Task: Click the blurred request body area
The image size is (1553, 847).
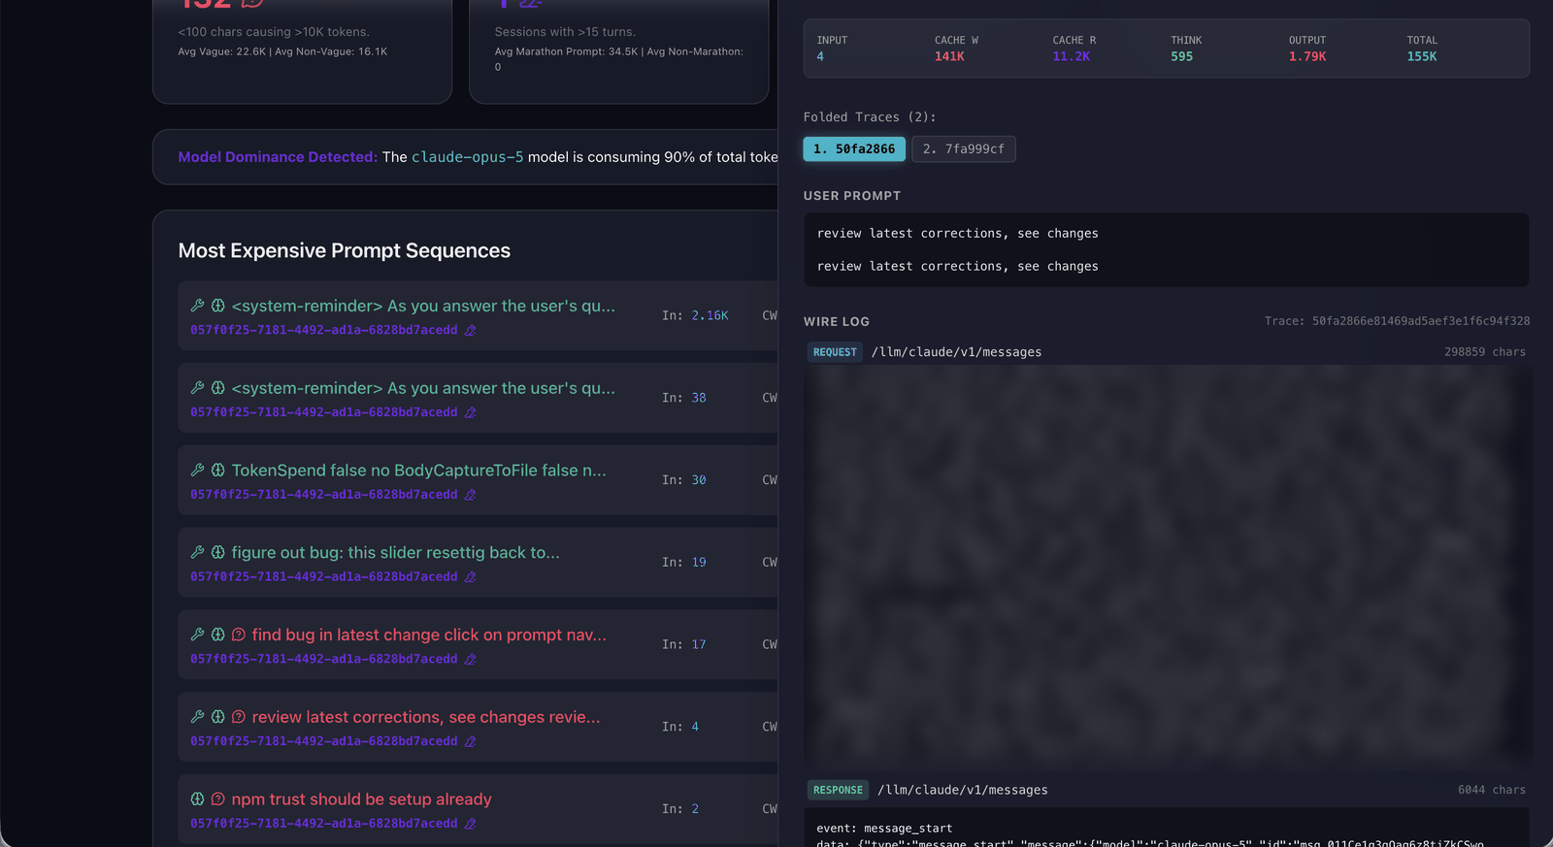Action: coord(1167,567)
